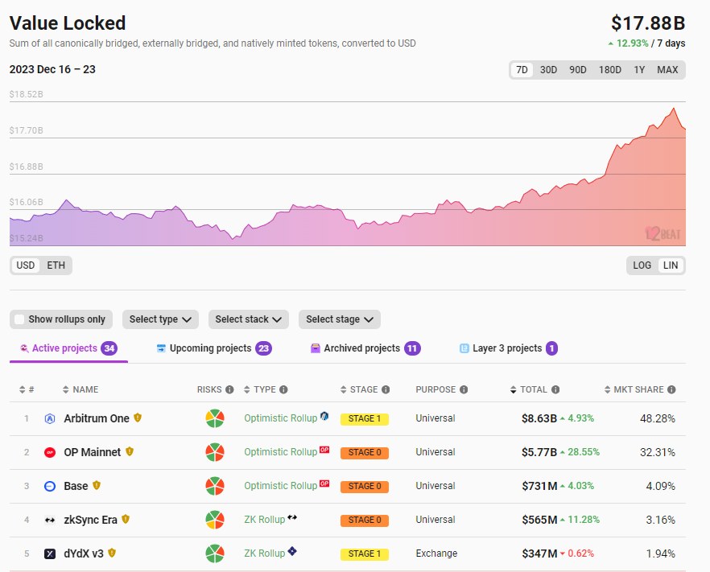
Task: Click the shield badge next to Base
Action: point(97,486)
